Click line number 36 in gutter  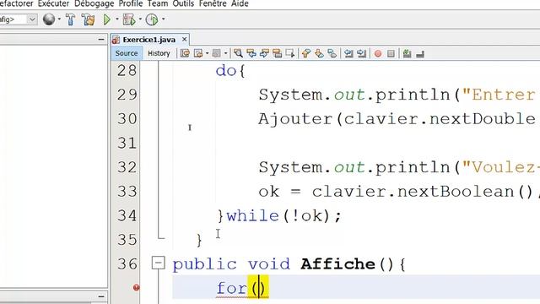pos(127,264)
